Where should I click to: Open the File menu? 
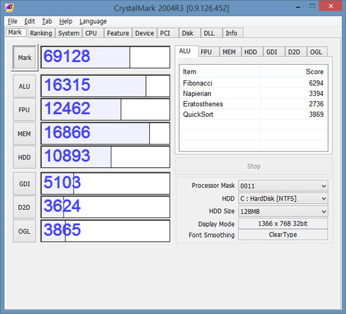pyautogui.click(x=12, y=21)
